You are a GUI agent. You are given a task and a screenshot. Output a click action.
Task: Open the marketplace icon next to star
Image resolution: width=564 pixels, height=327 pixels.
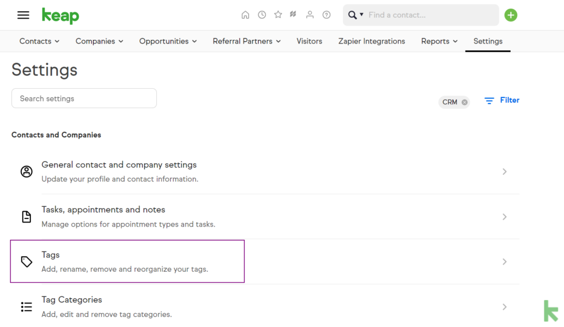[x=293, y=14]
